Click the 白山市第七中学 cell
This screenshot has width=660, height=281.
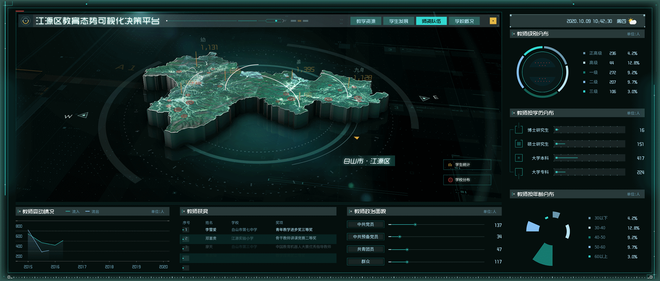point(244,230)
